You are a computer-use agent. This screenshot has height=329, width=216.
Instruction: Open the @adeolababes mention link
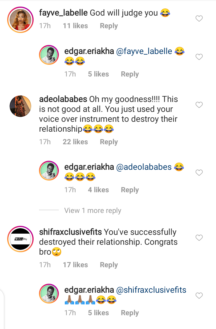coord(143,167)
